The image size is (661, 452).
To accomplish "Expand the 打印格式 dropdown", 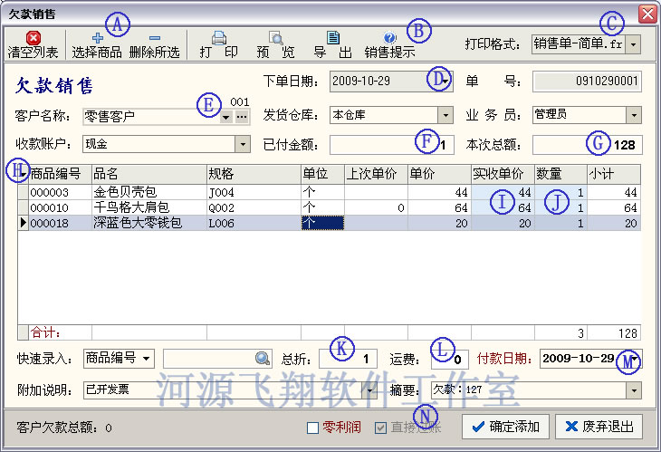I will pyautogui.click(x=633, y=43).
